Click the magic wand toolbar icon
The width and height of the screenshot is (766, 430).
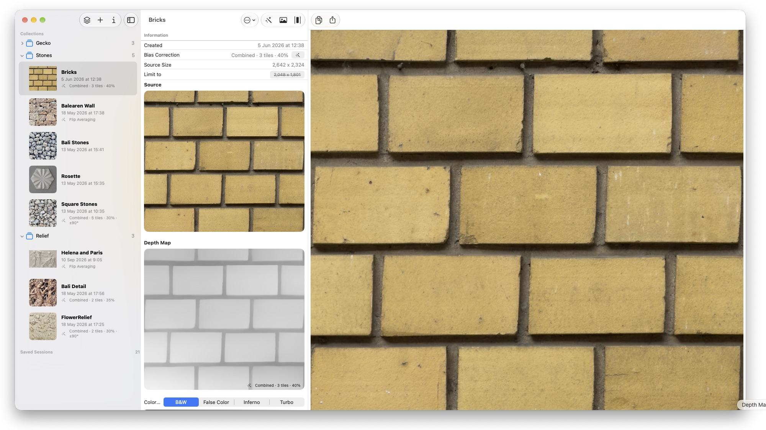(269, 20)
